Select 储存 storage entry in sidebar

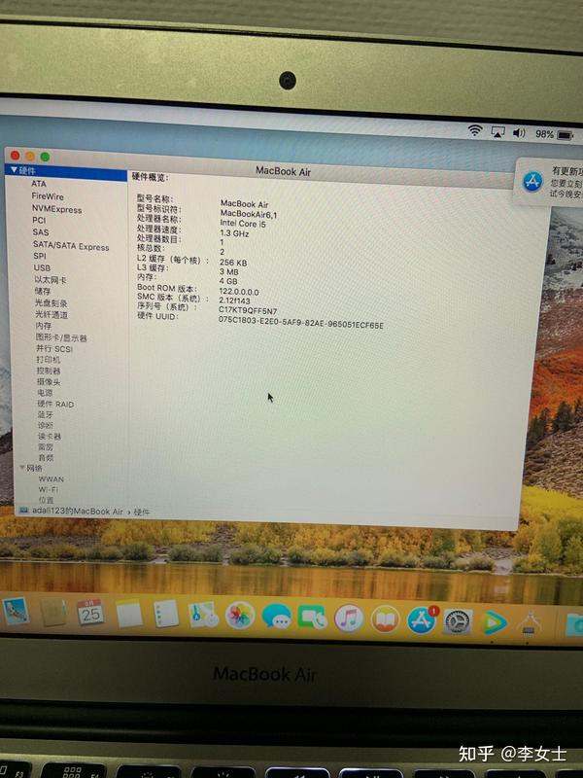point(42,291)
